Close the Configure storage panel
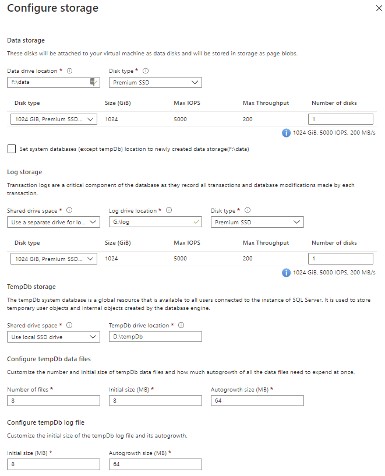Viewport: 385px width, 476px height. [379, 8]
